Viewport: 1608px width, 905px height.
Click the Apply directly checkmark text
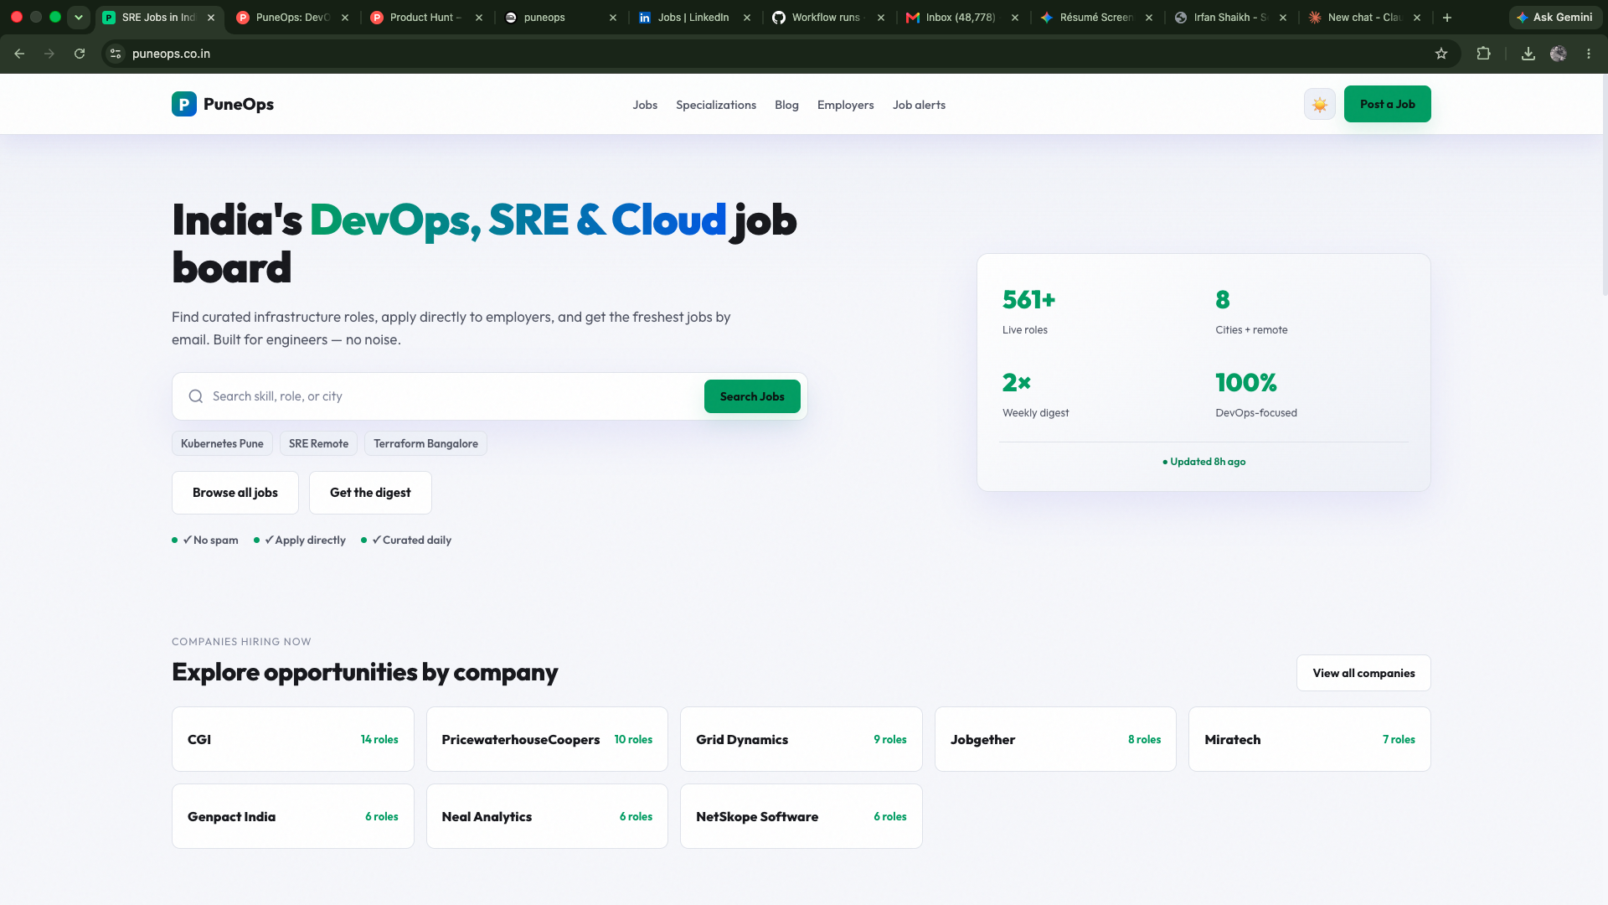[305, 540]
